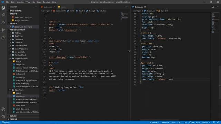Open Run and Debug view
221x124 pixels.
point(3,22)
